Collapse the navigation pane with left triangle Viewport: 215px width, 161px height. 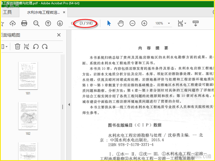pyautogui.click(x=69, y=105)
